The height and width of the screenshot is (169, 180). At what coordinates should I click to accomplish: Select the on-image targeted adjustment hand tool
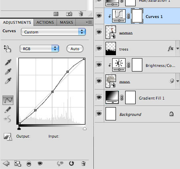7,49
